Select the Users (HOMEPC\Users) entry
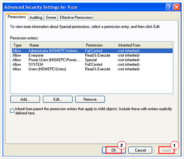The height and width of the screenshot is (159, 184). pos(92,69)
